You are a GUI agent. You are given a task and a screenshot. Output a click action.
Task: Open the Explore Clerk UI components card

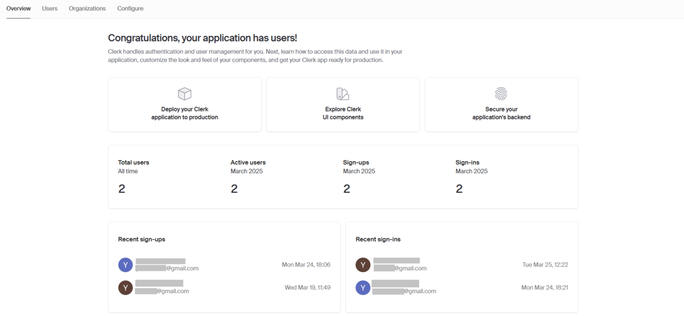(343, 105)
